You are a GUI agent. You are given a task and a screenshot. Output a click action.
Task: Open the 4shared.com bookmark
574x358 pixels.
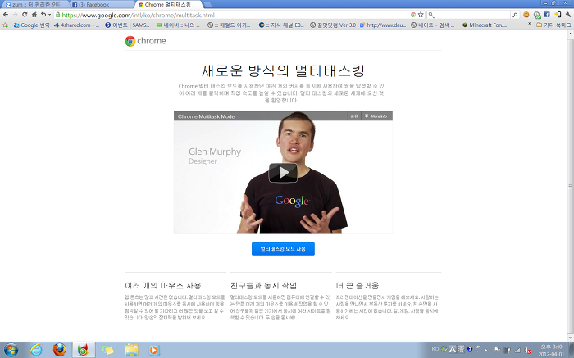[x=76, y=25]
